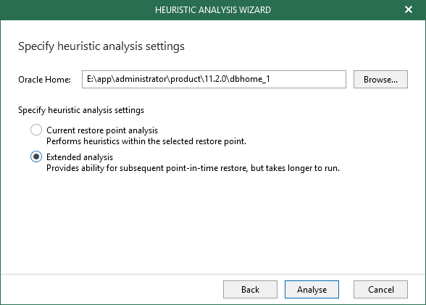Click the Oracle Home path field
The image size is (426, 305).
click(x=214, y=79)
